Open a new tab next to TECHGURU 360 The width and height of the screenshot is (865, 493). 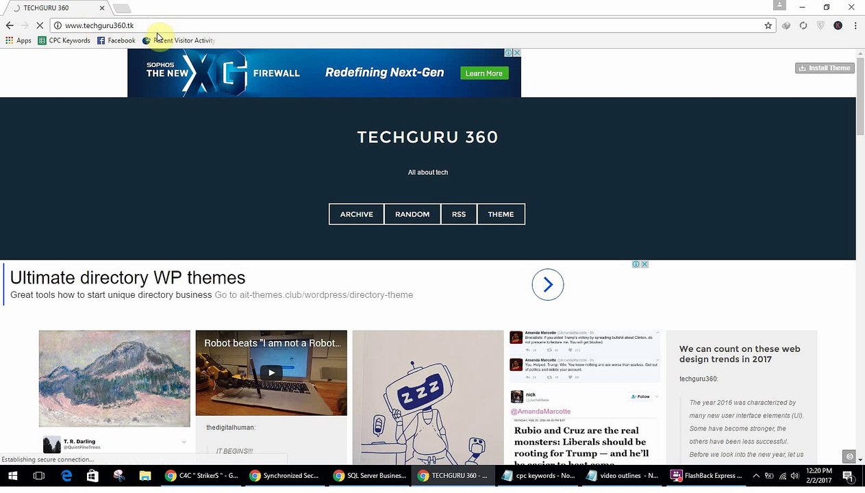tap(122, 8)
